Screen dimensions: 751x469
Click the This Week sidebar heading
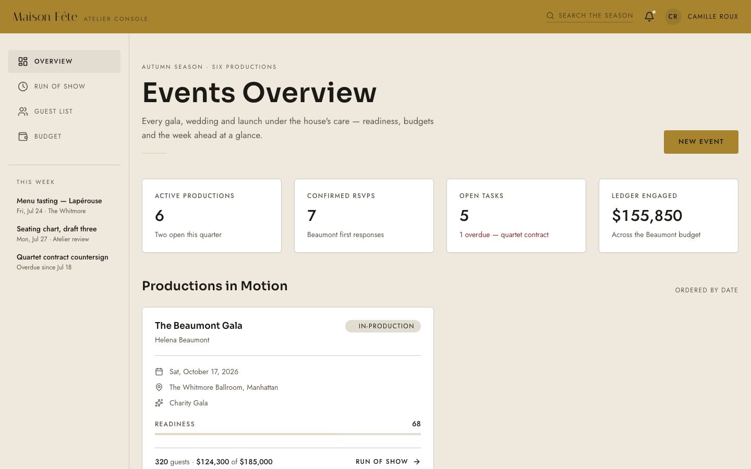(35, 182)
